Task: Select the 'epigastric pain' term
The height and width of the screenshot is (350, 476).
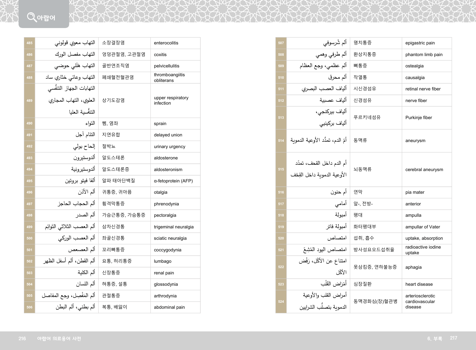Action: pyautogui.click(x=420, y=43)
